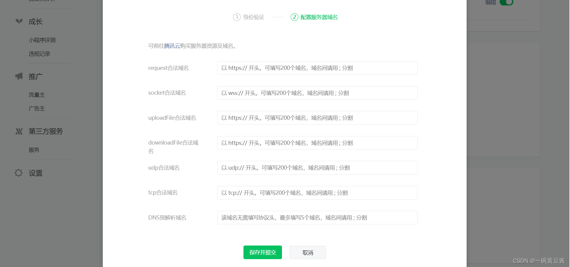Click step 1 circle icon for 身份验证

tap(237, 17)
